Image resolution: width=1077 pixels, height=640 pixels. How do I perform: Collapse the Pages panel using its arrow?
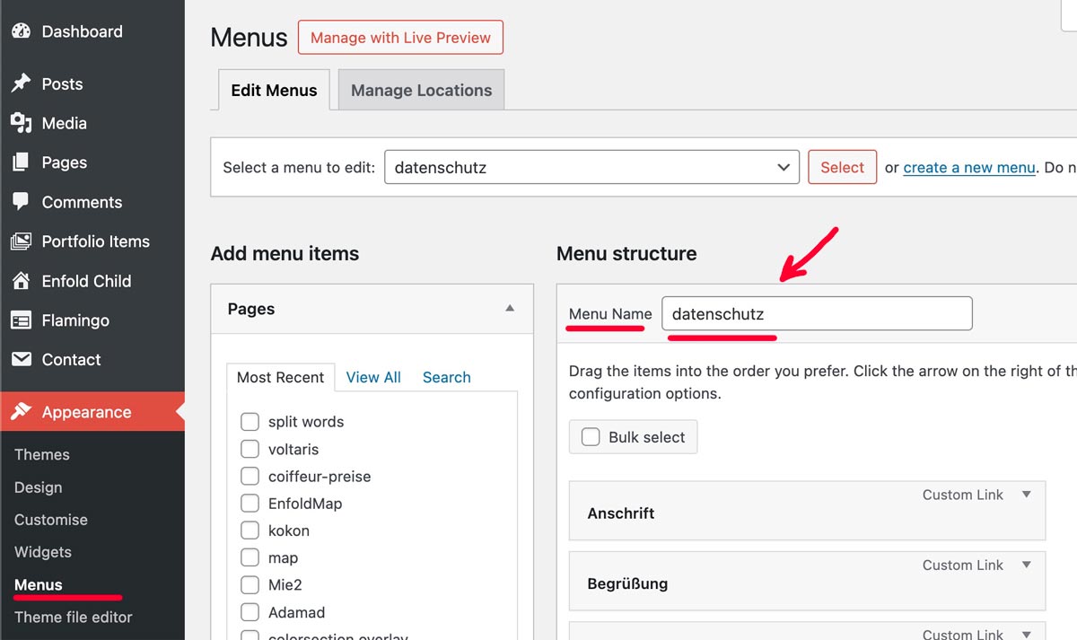click(x=510, y=309)
